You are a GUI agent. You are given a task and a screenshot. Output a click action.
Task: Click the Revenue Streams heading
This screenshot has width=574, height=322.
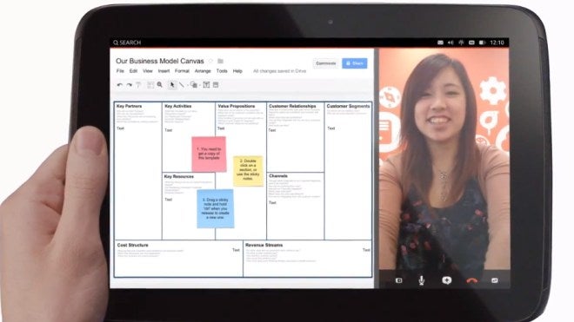(x=264, y=245)
